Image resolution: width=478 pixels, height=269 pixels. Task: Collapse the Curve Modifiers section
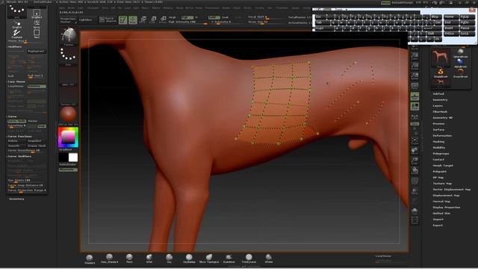[19, 156]
